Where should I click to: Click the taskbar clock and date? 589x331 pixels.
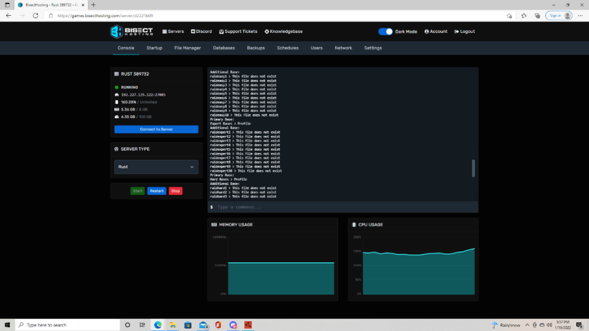point(564,325)
